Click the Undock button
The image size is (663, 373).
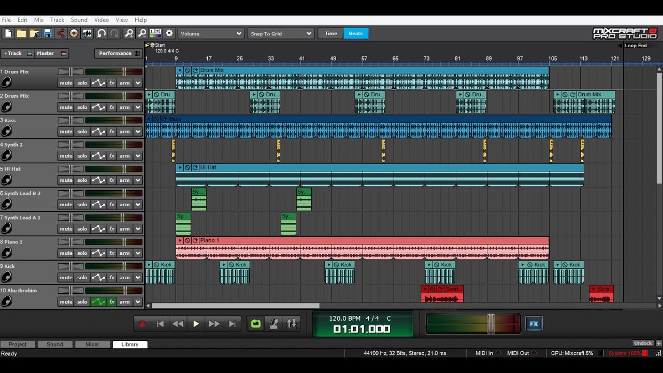tap(643, 343)
